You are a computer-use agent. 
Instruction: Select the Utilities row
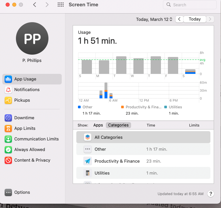click(x=143, y=173)
